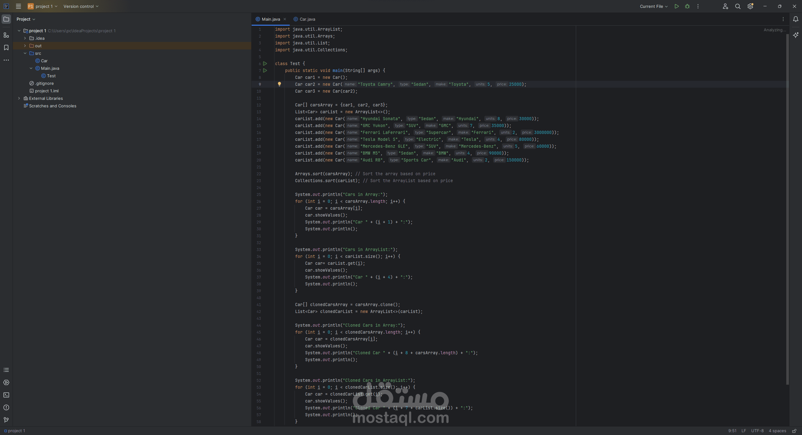802x435 pixels.
Task: Collapse the Main.java node
Action: click(x=31, y=68)
